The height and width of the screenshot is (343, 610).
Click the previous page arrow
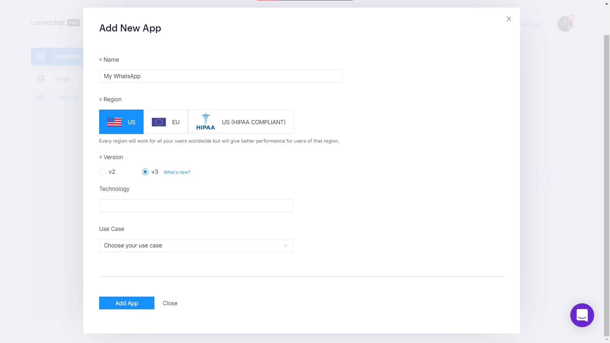[x=532, y=180]
